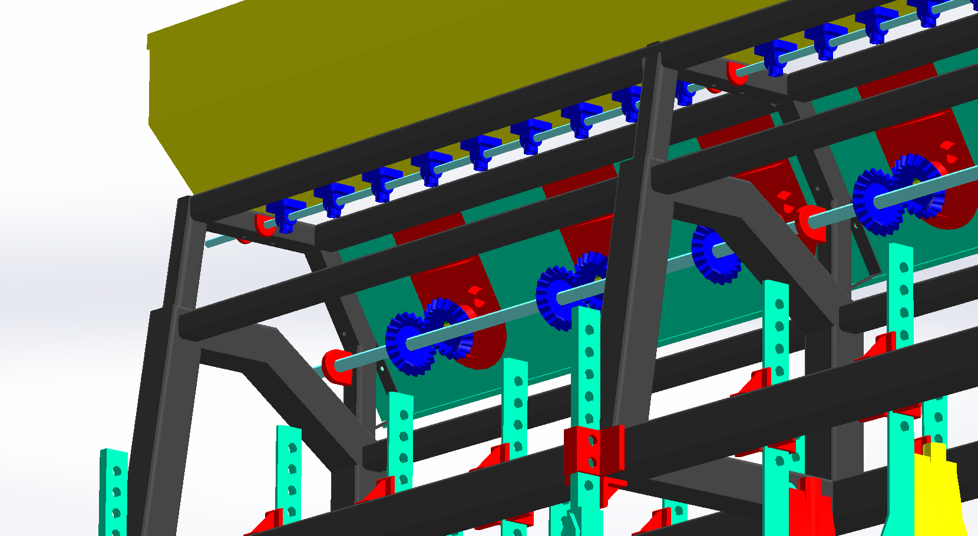This screenshot has width=978, height=536.
Task: Select the leftmost blue bevel gear pair
Action: point(429,337)
